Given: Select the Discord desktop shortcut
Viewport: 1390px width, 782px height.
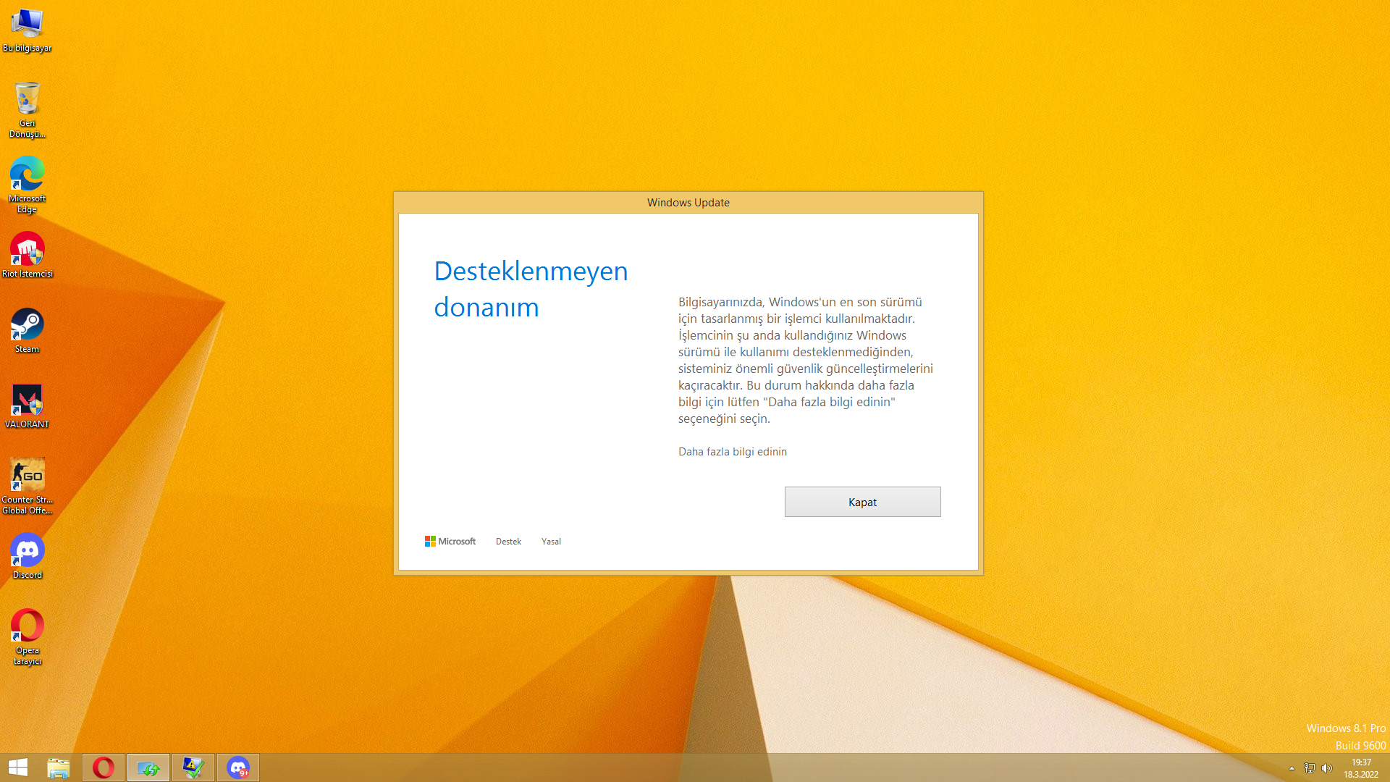Looking at the screenshot, I should [x=27, y=555].
